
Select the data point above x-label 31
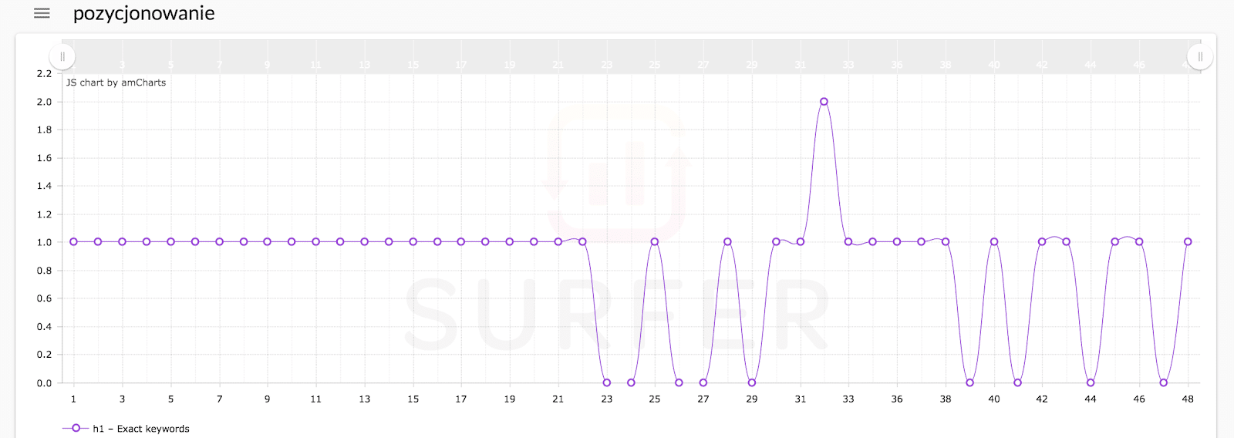(x=801, y=242)
